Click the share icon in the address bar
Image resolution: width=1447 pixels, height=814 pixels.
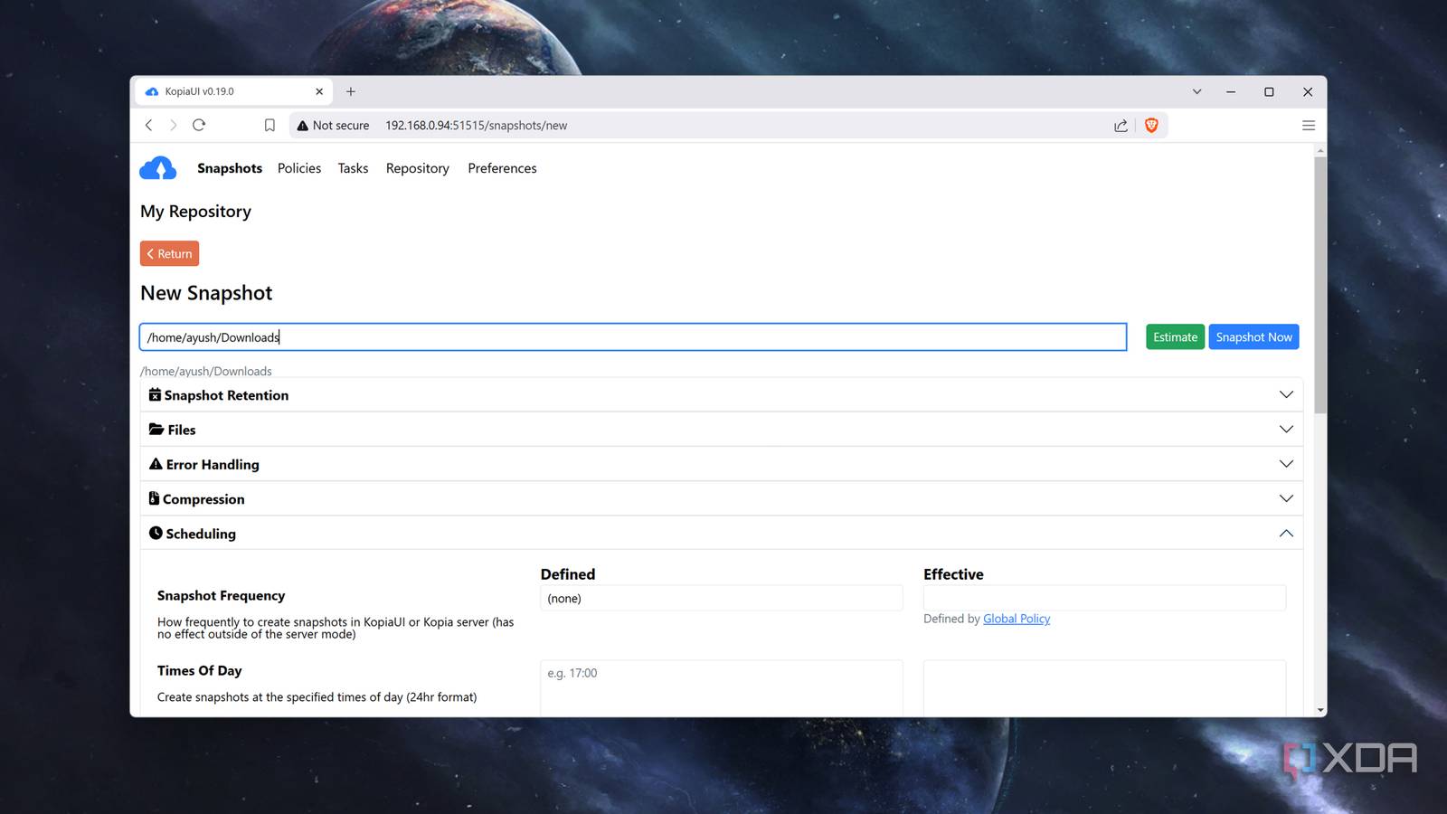pos(1120,125)
